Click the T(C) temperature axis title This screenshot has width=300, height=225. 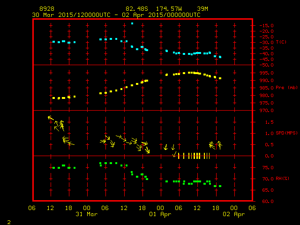[281, 42]
